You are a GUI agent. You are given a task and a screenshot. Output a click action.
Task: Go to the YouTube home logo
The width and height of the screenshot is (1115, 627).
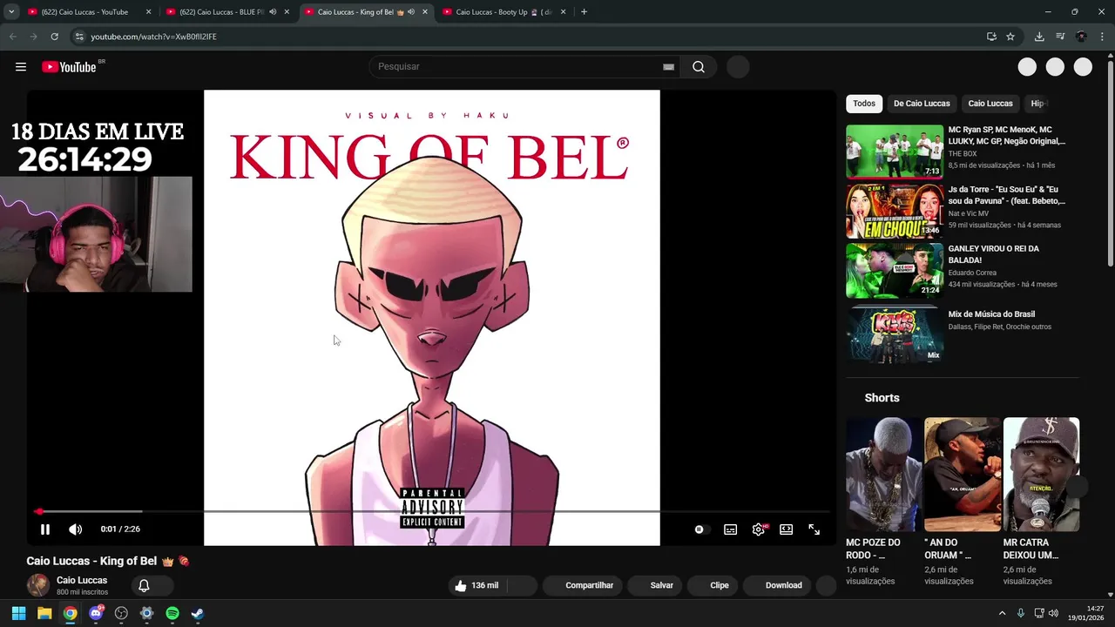69,67
